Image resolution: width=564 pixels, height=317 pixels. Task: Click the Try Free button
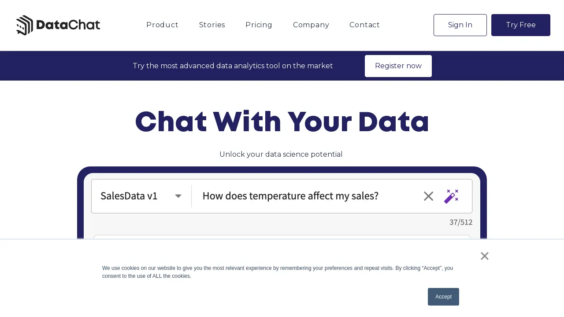520,25
